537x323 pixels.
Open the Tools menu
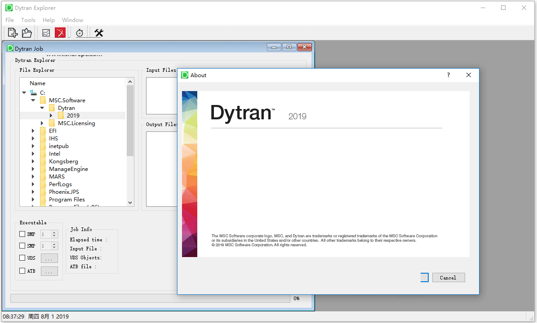(28, 20)
